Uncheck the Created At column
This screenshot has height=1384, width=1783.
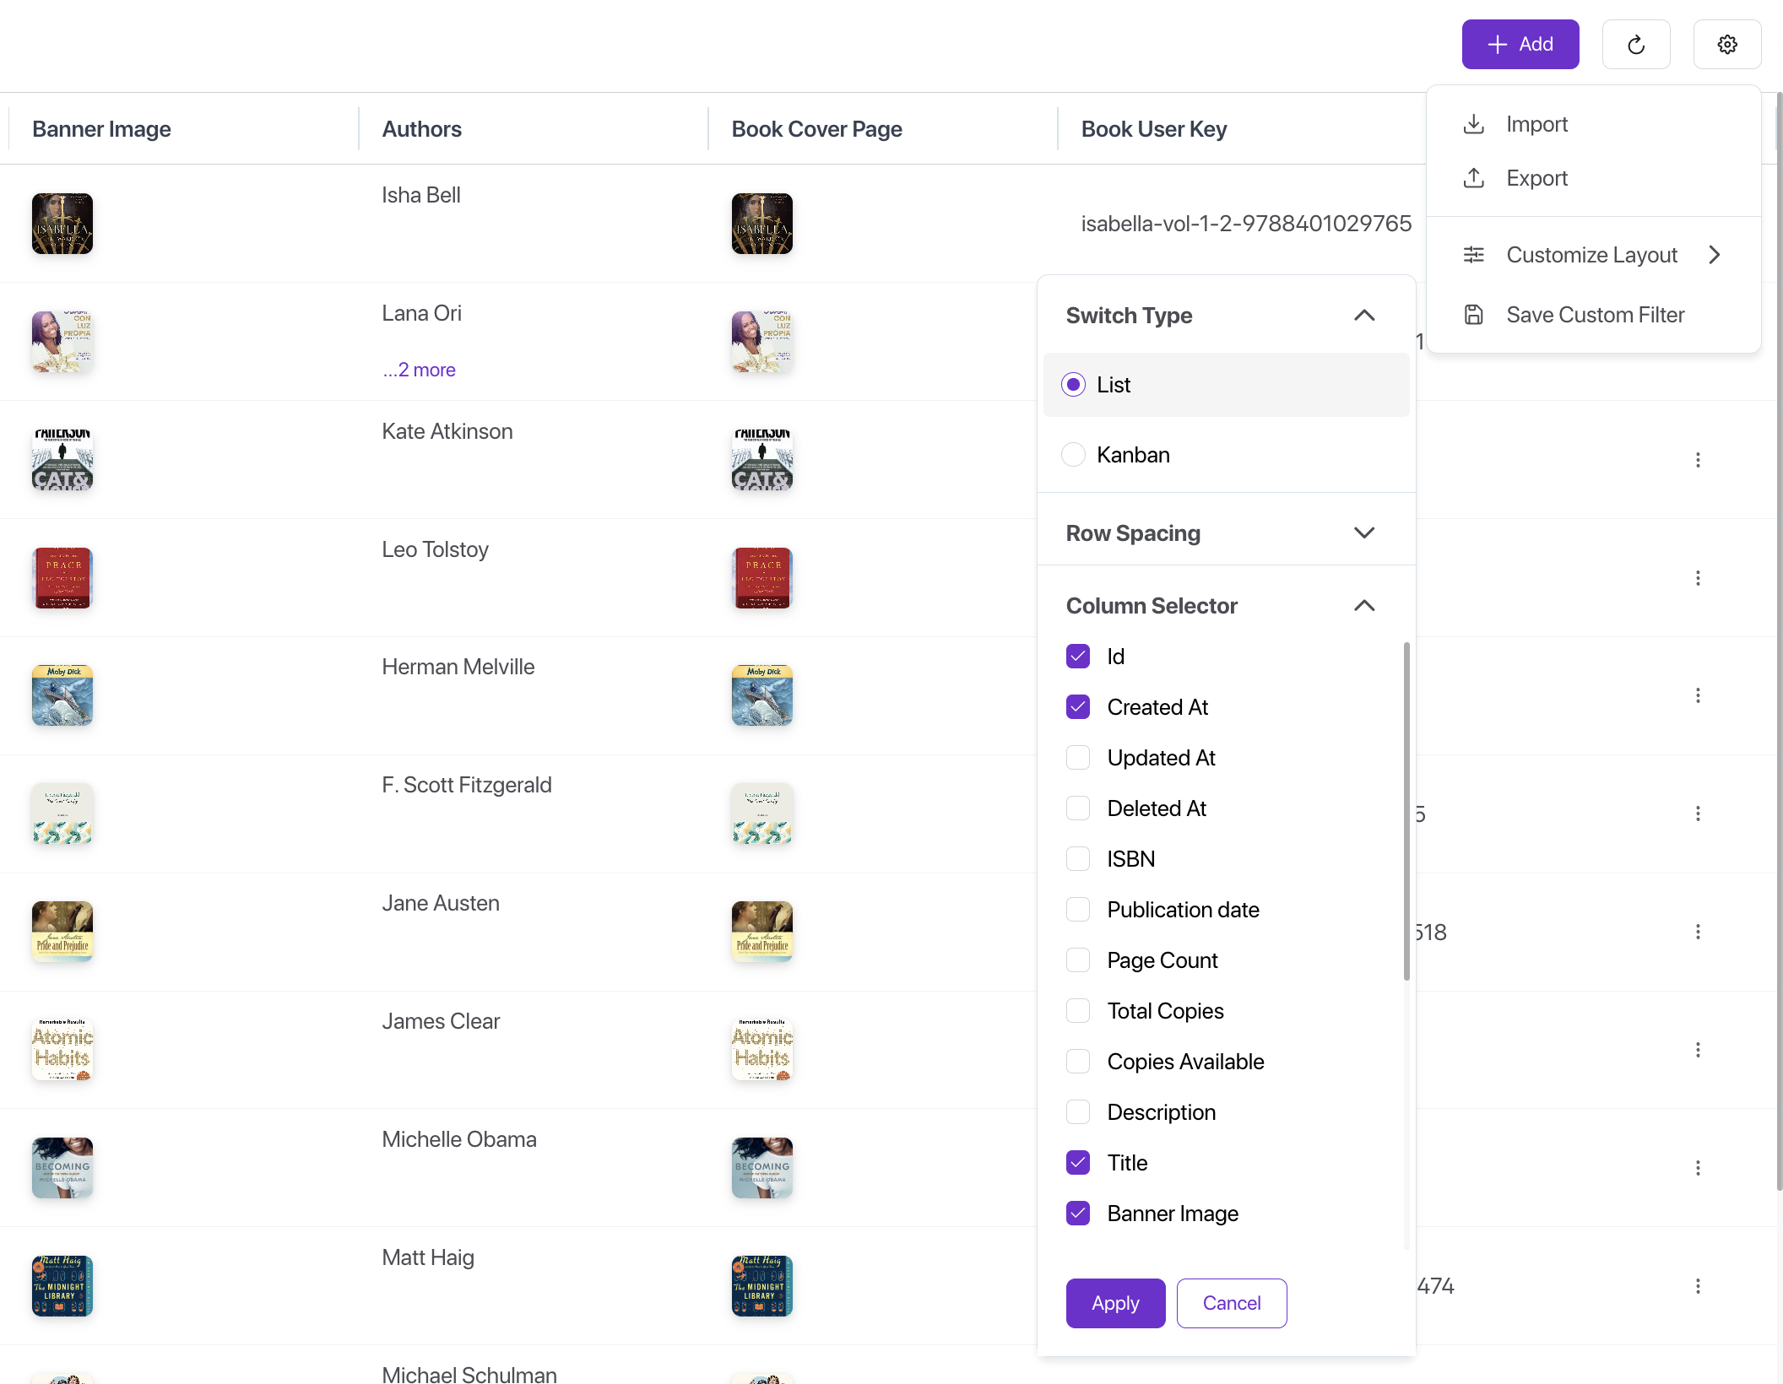(1078, 707)
